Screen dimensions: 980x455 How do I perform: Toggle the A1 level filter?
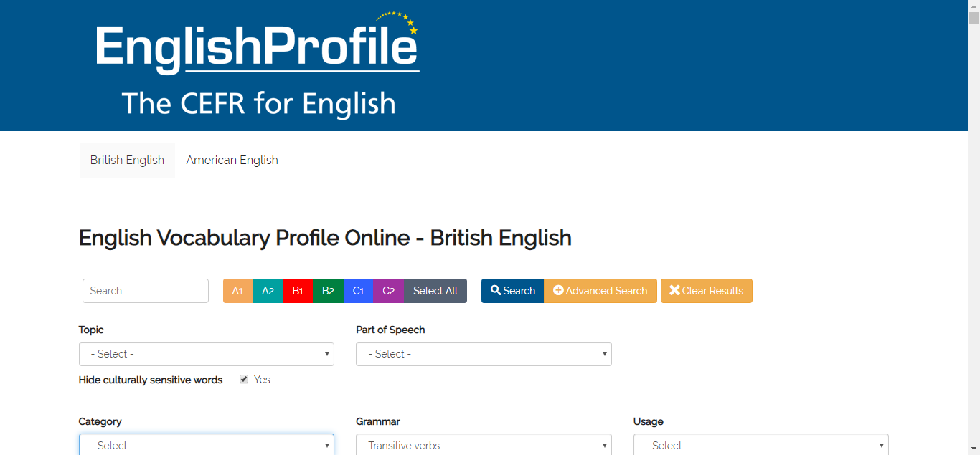click(238, 291)
